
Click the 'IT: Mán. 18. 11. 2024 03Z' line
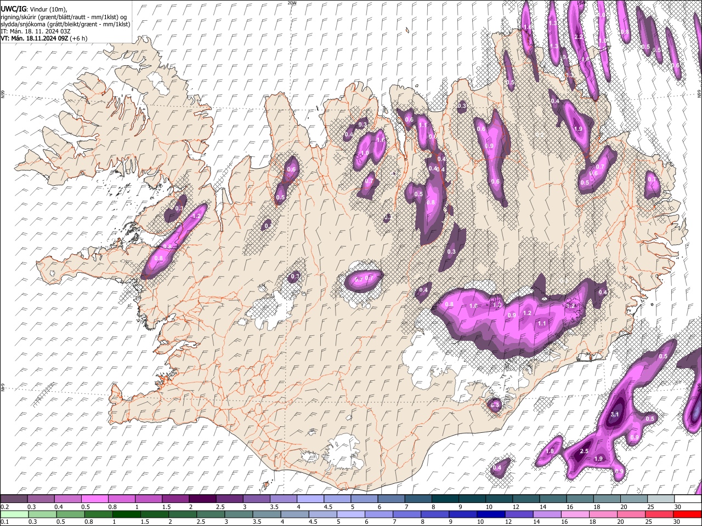36,31
